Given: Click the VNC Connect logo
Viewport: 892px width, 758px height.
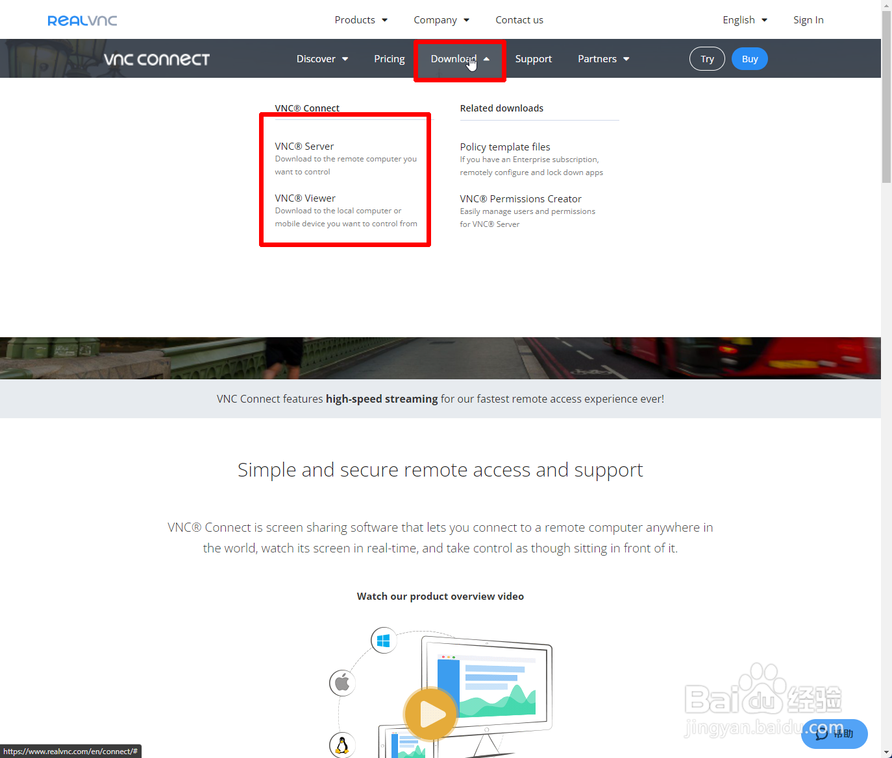Looking at the screenshot, I should [156, 60].
